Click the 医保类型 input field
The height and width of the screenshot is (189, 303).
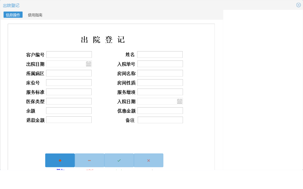coord(69,101)
